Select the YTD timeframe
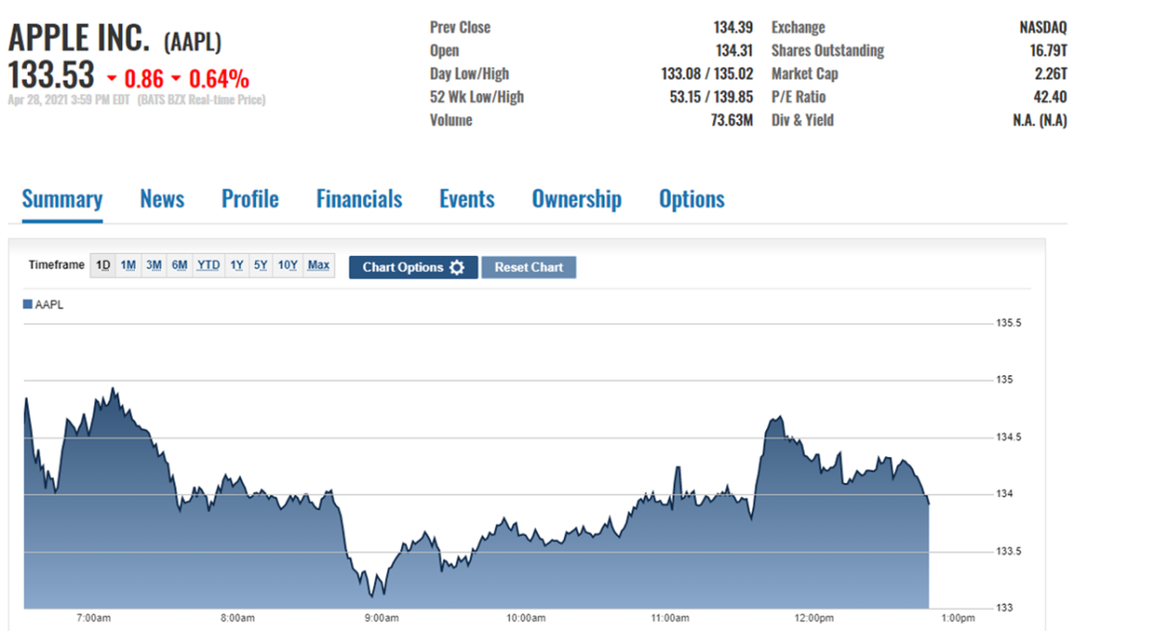Screen dimensions: 1155x631 pos(208,265)
